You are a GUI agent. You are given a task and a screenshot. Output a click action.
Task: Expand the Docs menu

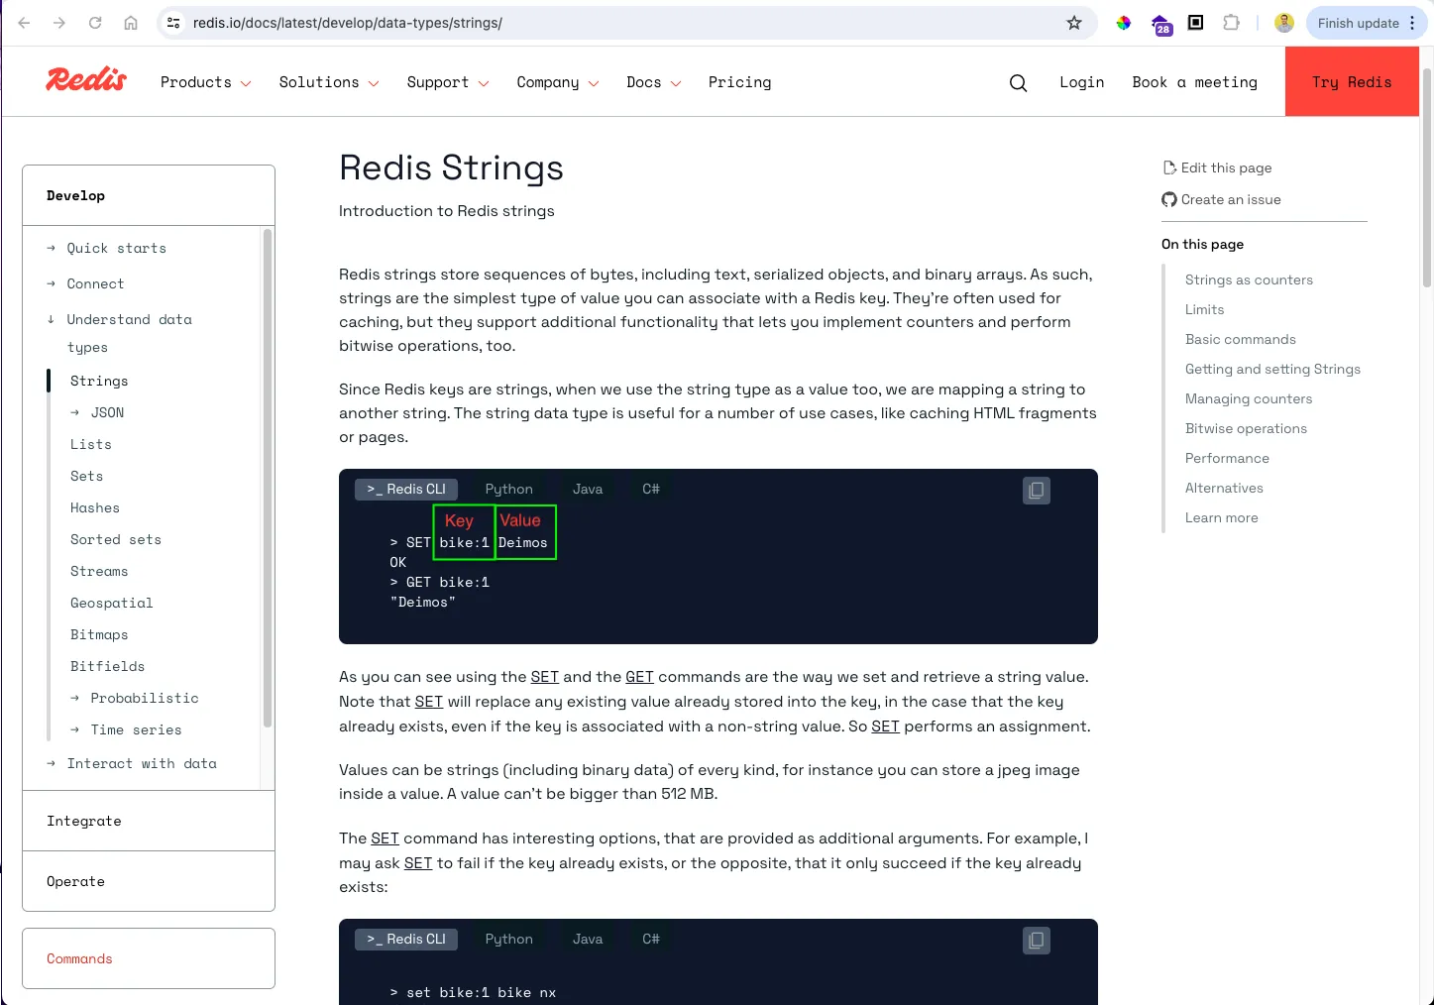point(654,82)
